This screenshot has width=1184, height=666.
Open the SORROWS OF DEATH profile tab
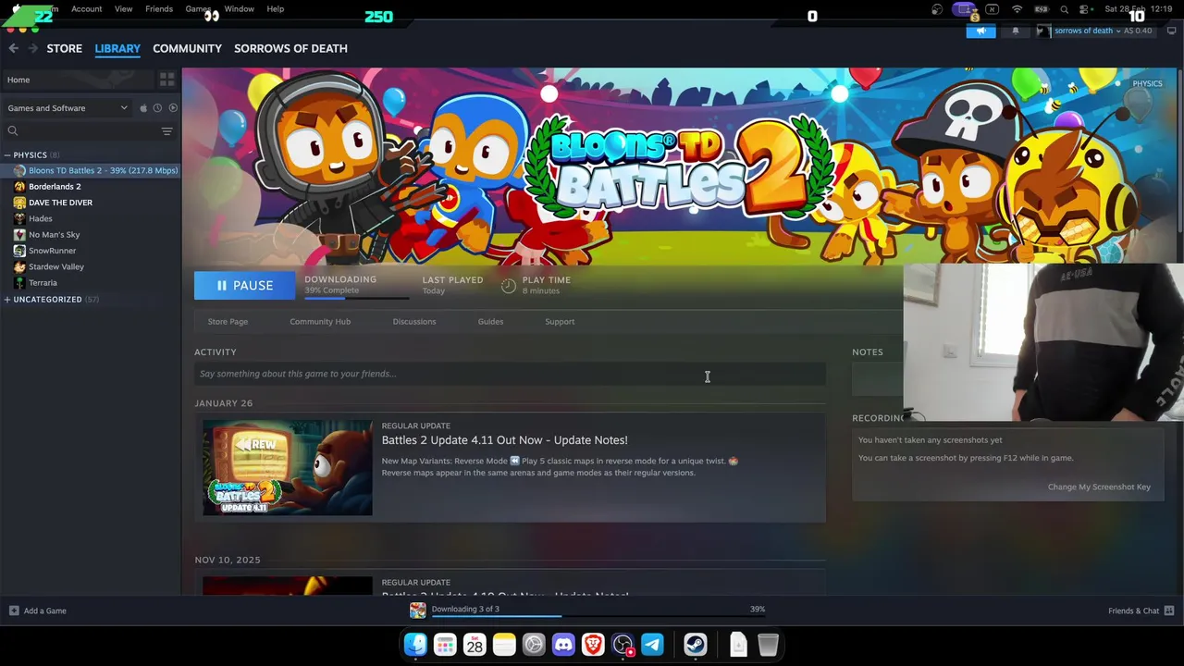click(x=290, y=48)
